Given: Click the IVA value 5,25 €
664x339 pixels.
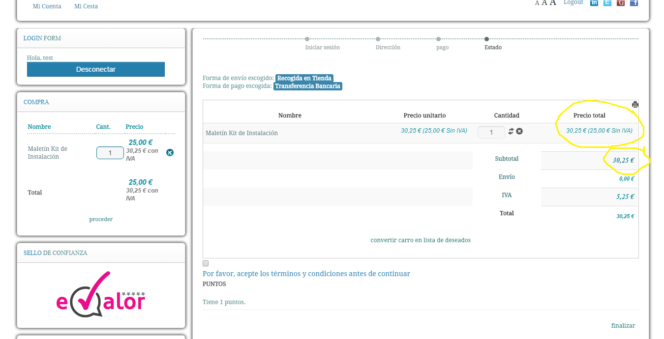Looking at the screenshot, I should pos(625,197).
